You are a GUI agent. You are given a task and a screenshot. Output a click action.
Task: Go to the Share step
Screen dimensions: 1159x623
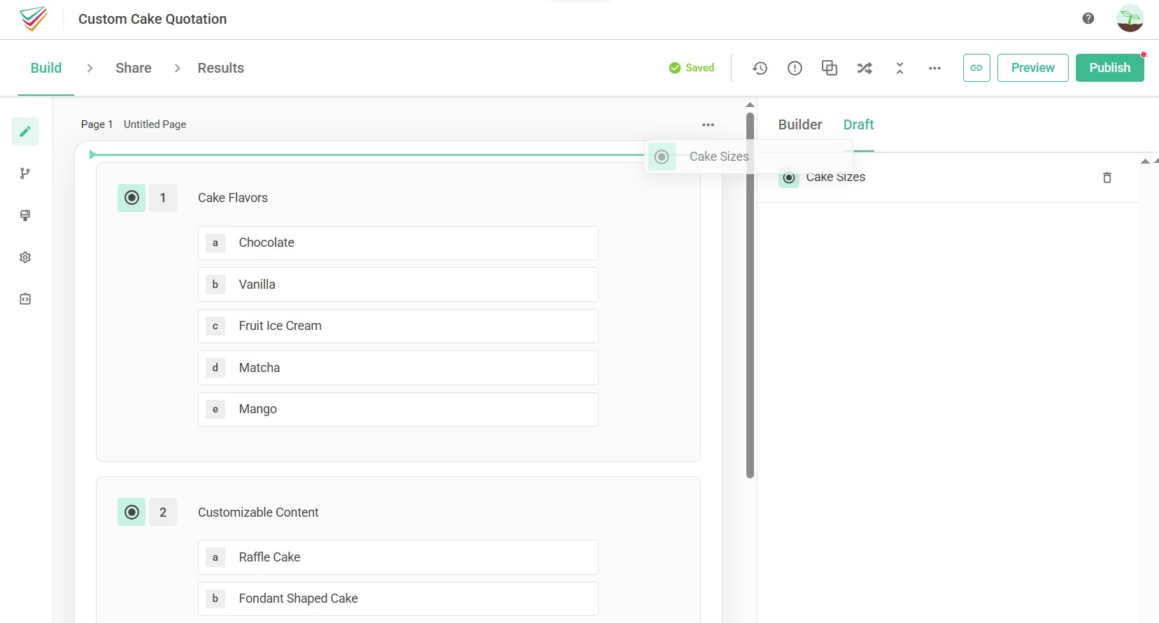(133, 68)
